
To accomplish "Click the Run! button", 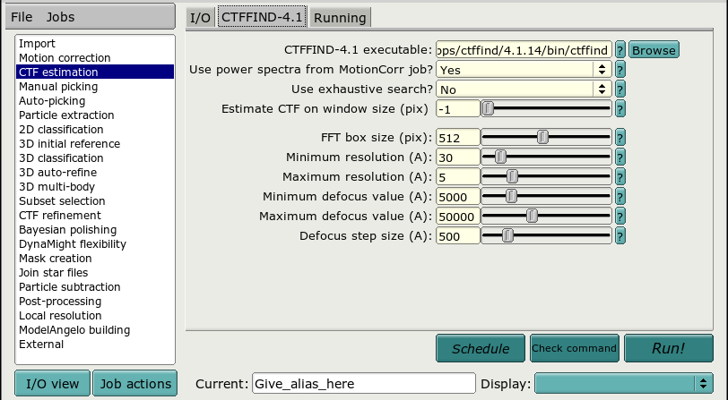I will coord(669,348).
